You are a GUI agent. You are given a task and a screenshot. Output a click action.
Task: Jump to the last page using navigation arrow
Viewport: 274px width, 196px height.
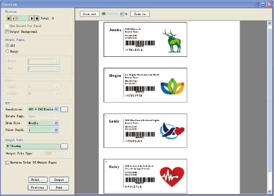pos(37,17)
